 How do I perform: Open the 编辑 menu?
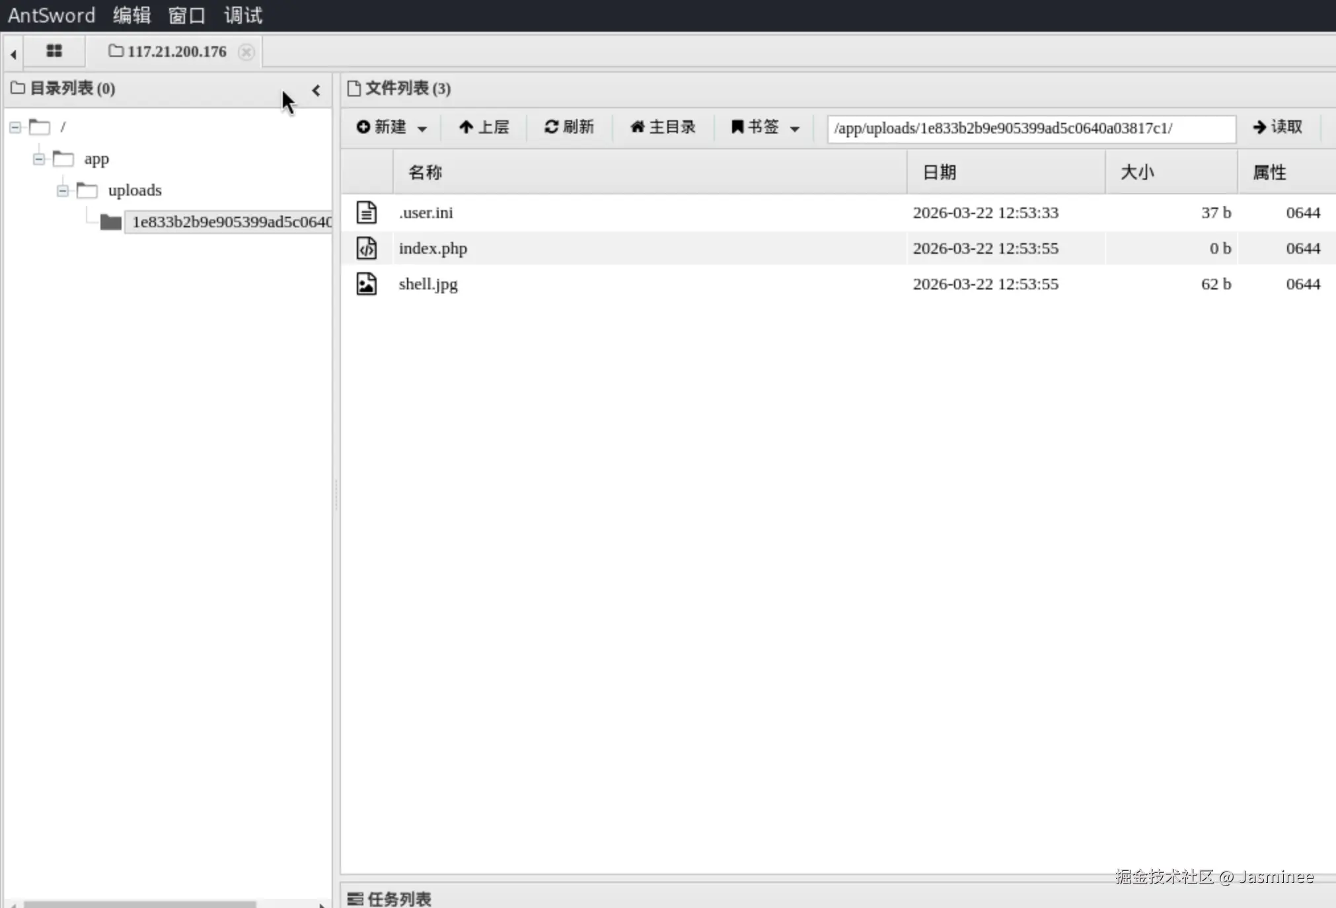[x=131, y=15]
